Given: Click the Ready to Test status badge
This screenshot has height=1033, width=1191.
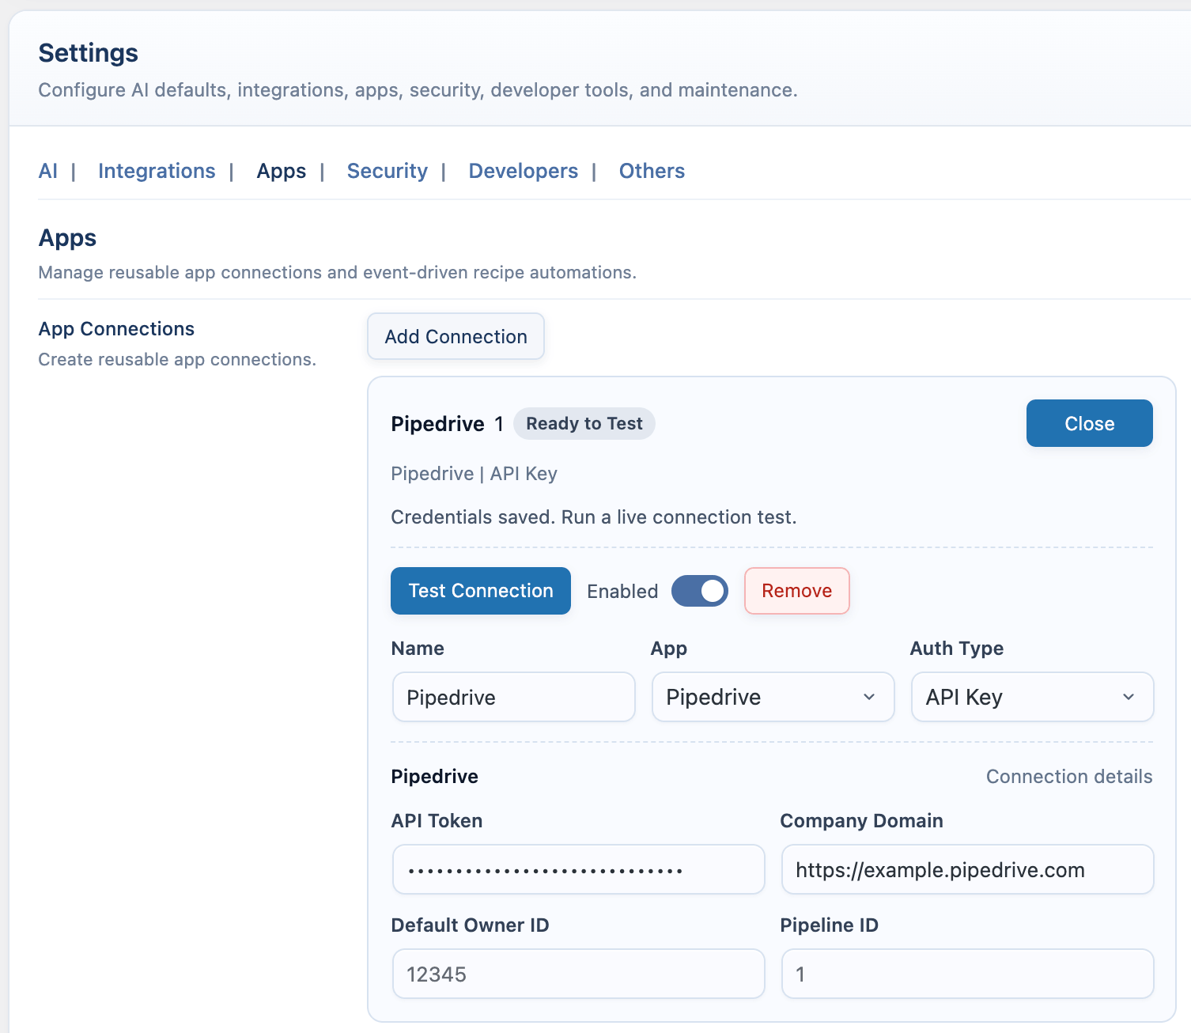Looking at the screenshot, I should (584, 423).
